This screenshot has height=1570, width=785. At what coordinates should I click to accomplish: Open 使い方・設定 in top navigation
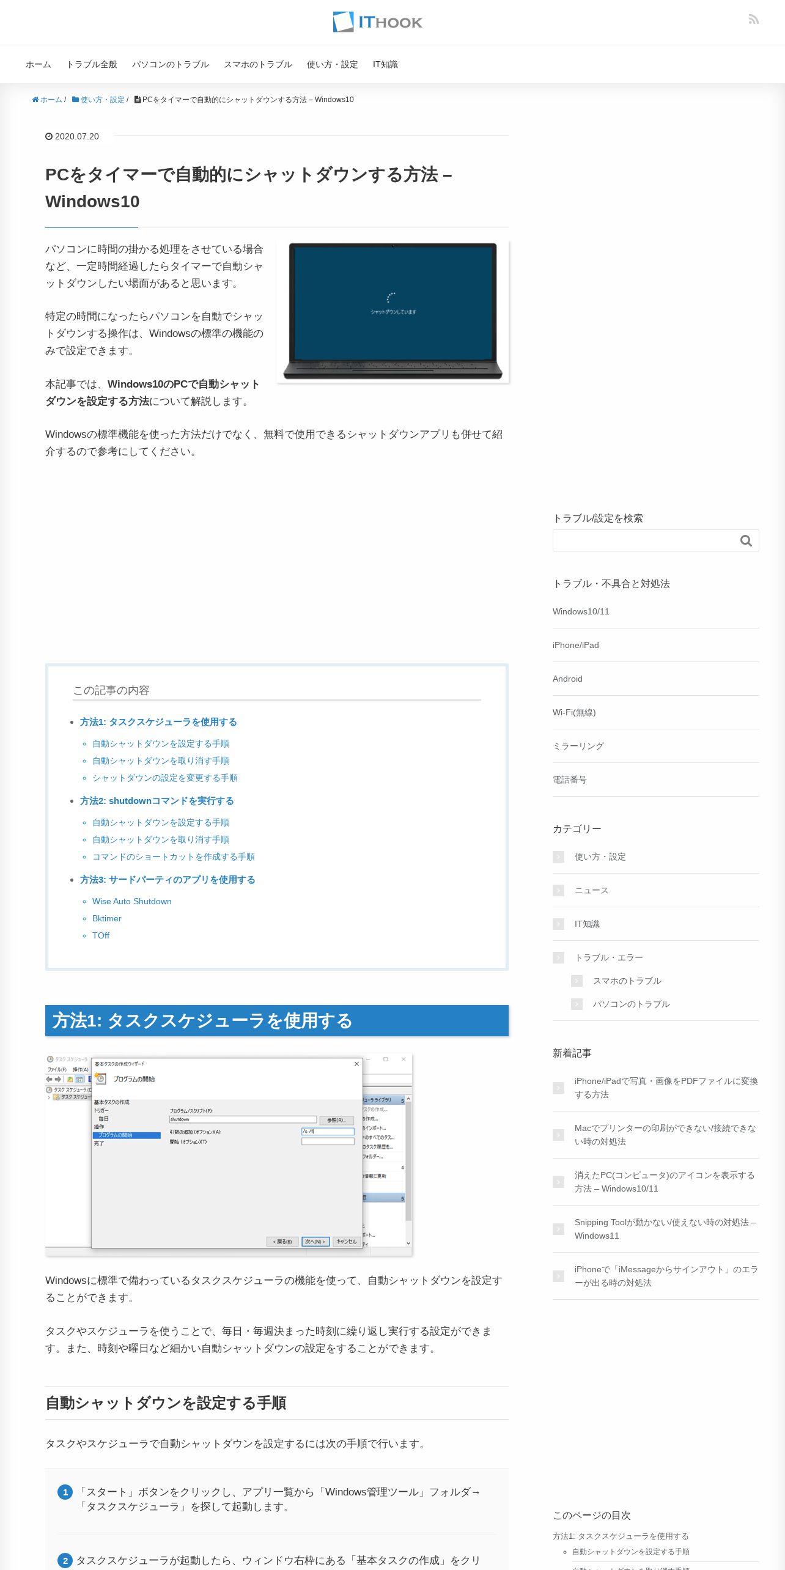click(333, 64)
